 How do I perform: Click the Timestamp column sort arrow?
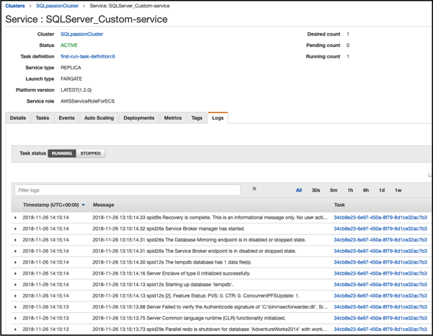tap(83, 205)
